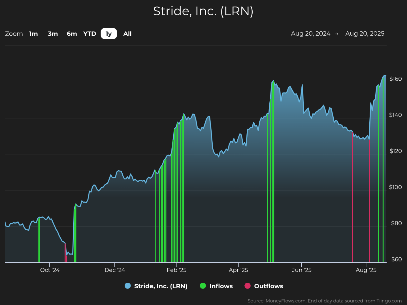Toggle the Inflows legend series

click(216, 286)
